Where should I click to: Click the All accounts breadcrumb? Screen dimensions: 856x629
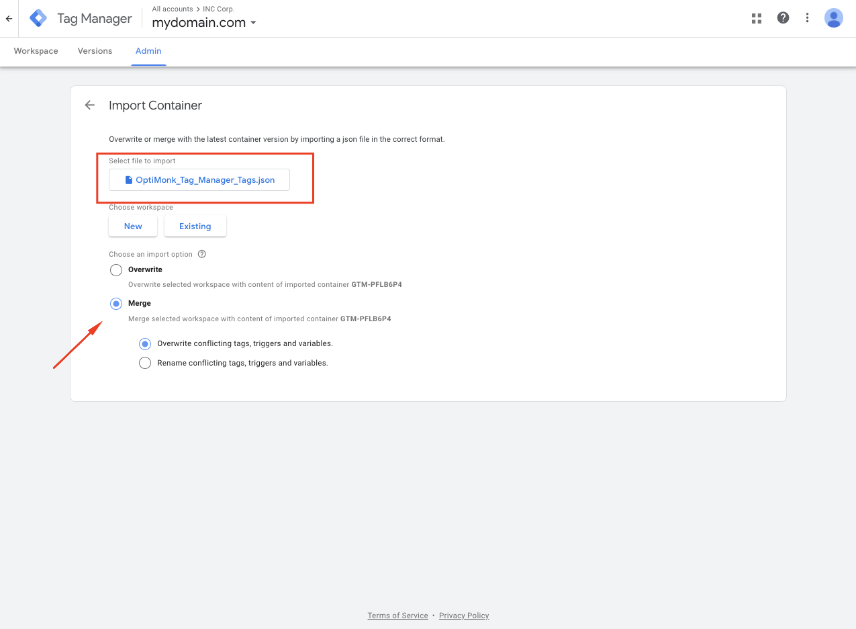click(172, 9)
